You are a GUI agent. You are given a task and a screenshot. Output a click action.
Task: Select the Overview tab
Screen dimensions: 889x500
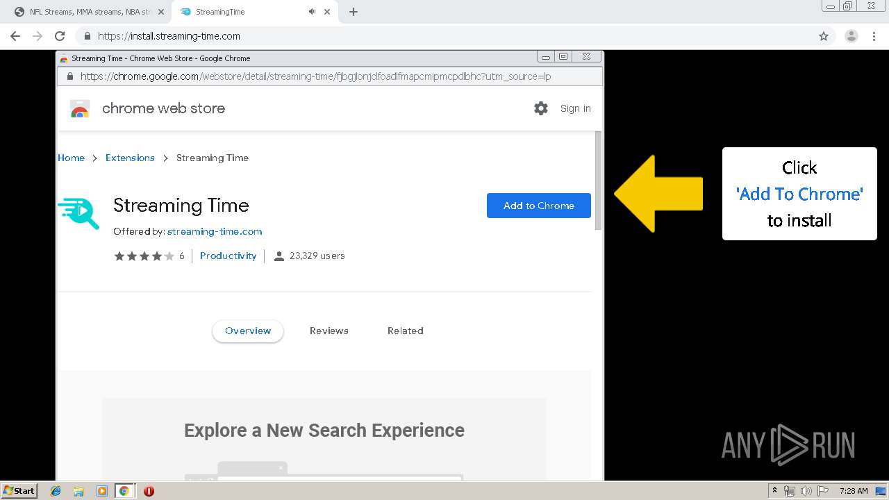(248, 331)
